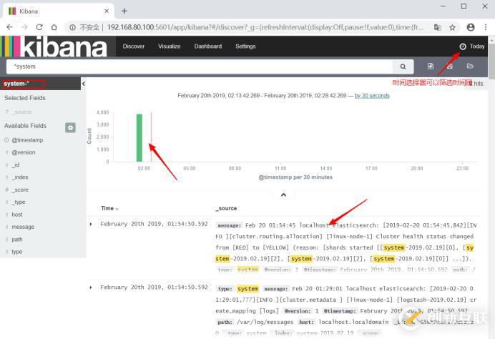This screenshot has height=339, width=495.
Task: Click the browser forward arrow
Action: (24, 27)
